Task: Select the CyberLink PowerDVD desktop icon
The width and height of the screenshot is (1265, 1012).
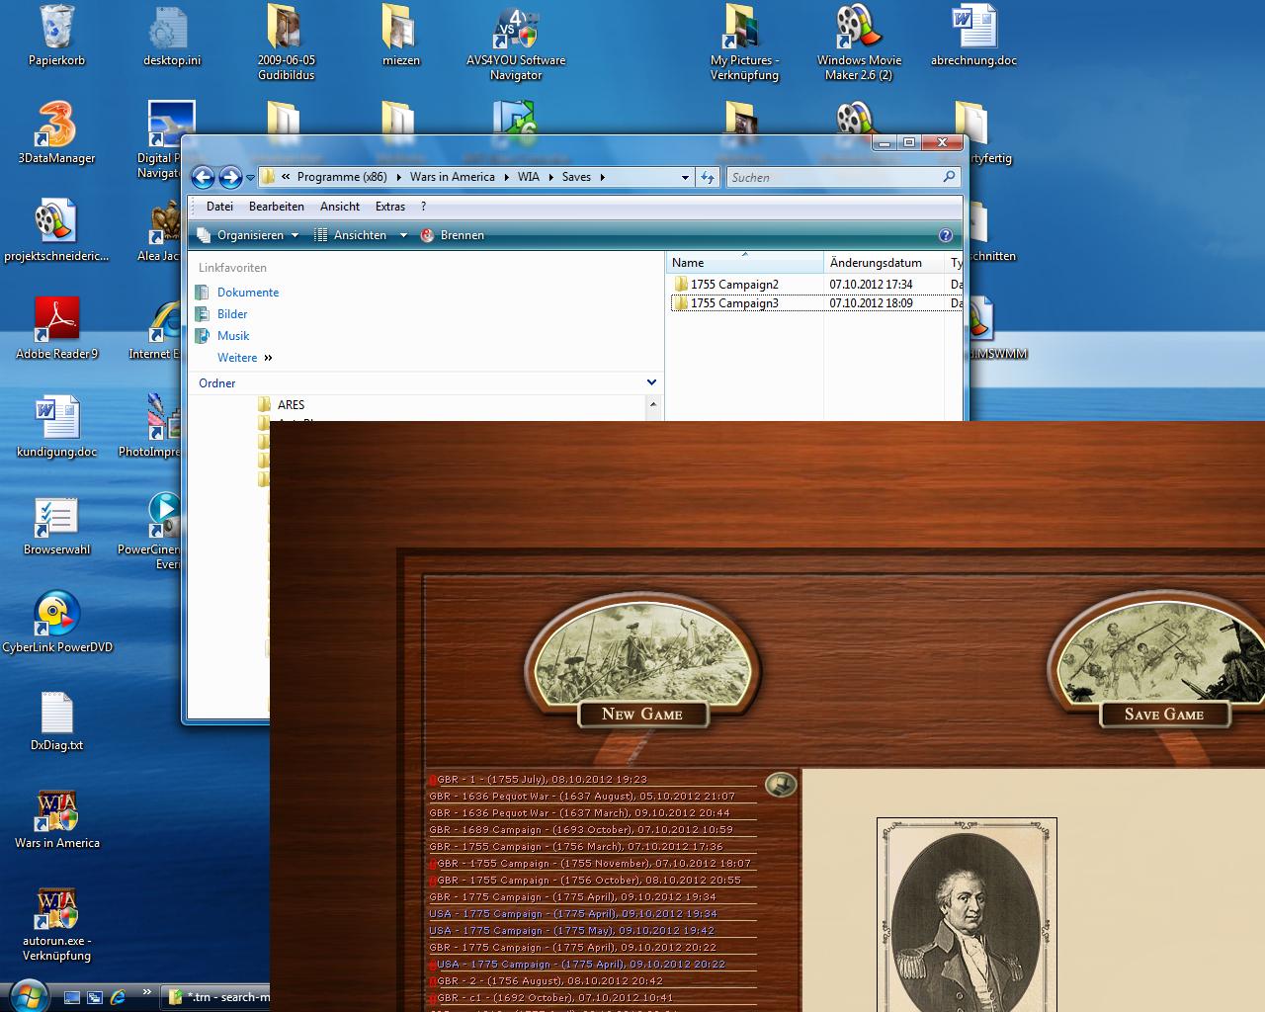Action: [x=56, y=622]
